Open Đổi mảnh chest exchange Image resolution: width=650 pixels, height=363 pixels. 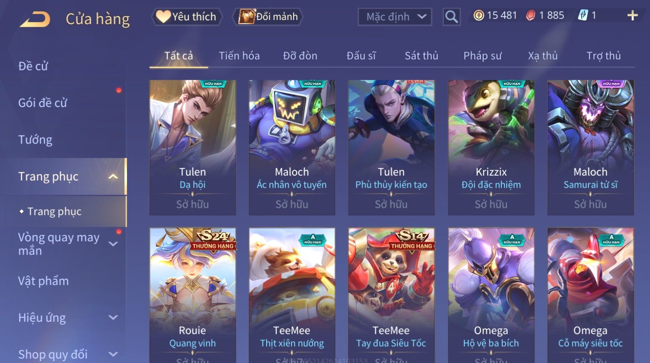tap(268, 17)
